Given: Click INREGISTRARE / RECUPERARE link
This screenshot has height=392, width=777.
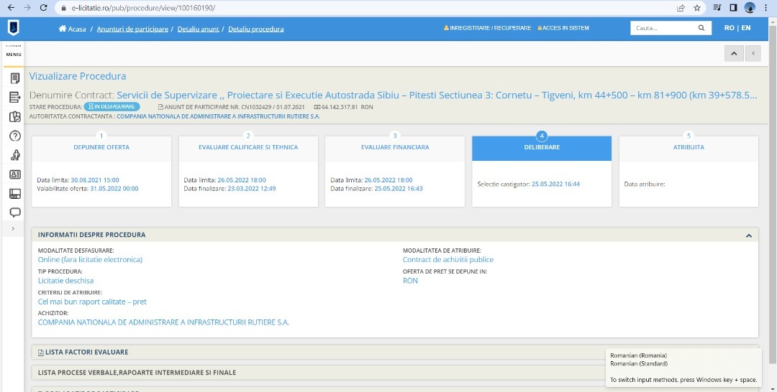Looking at the screenshot, I should tap(487, 28).
